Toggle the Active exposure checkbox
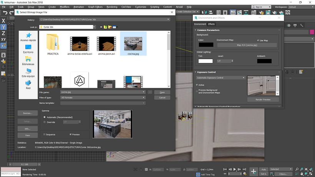 point(197,85)
